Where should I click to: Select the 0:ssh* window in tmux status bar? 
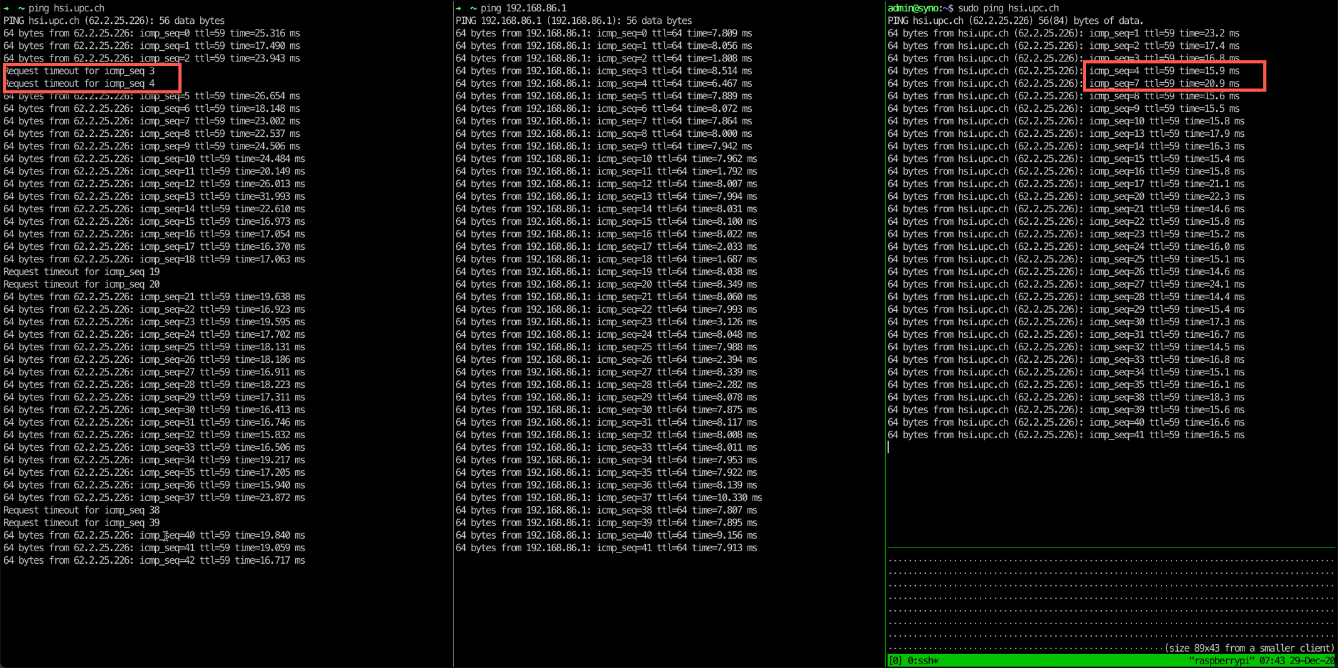pos(923,660)
